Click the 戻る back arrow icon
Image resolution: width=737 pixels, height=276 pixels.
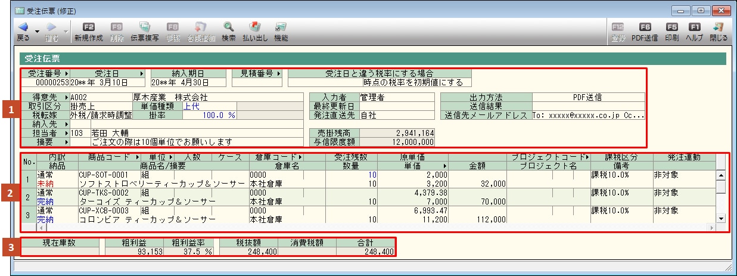(x=23, y=27)
